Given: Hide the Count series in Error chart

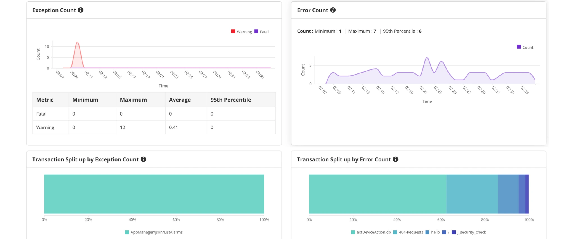Looking at the screenshot, I should (525, 47).
